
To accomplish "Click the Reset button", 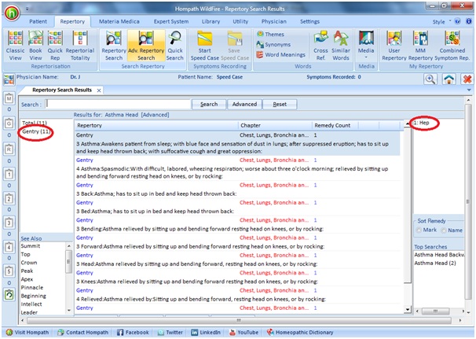I will pyautogui.click(x=280, y=105).
